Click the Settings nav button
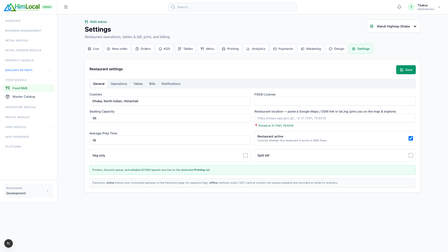This screenshot has height=252, width=448. coord(361,49)
